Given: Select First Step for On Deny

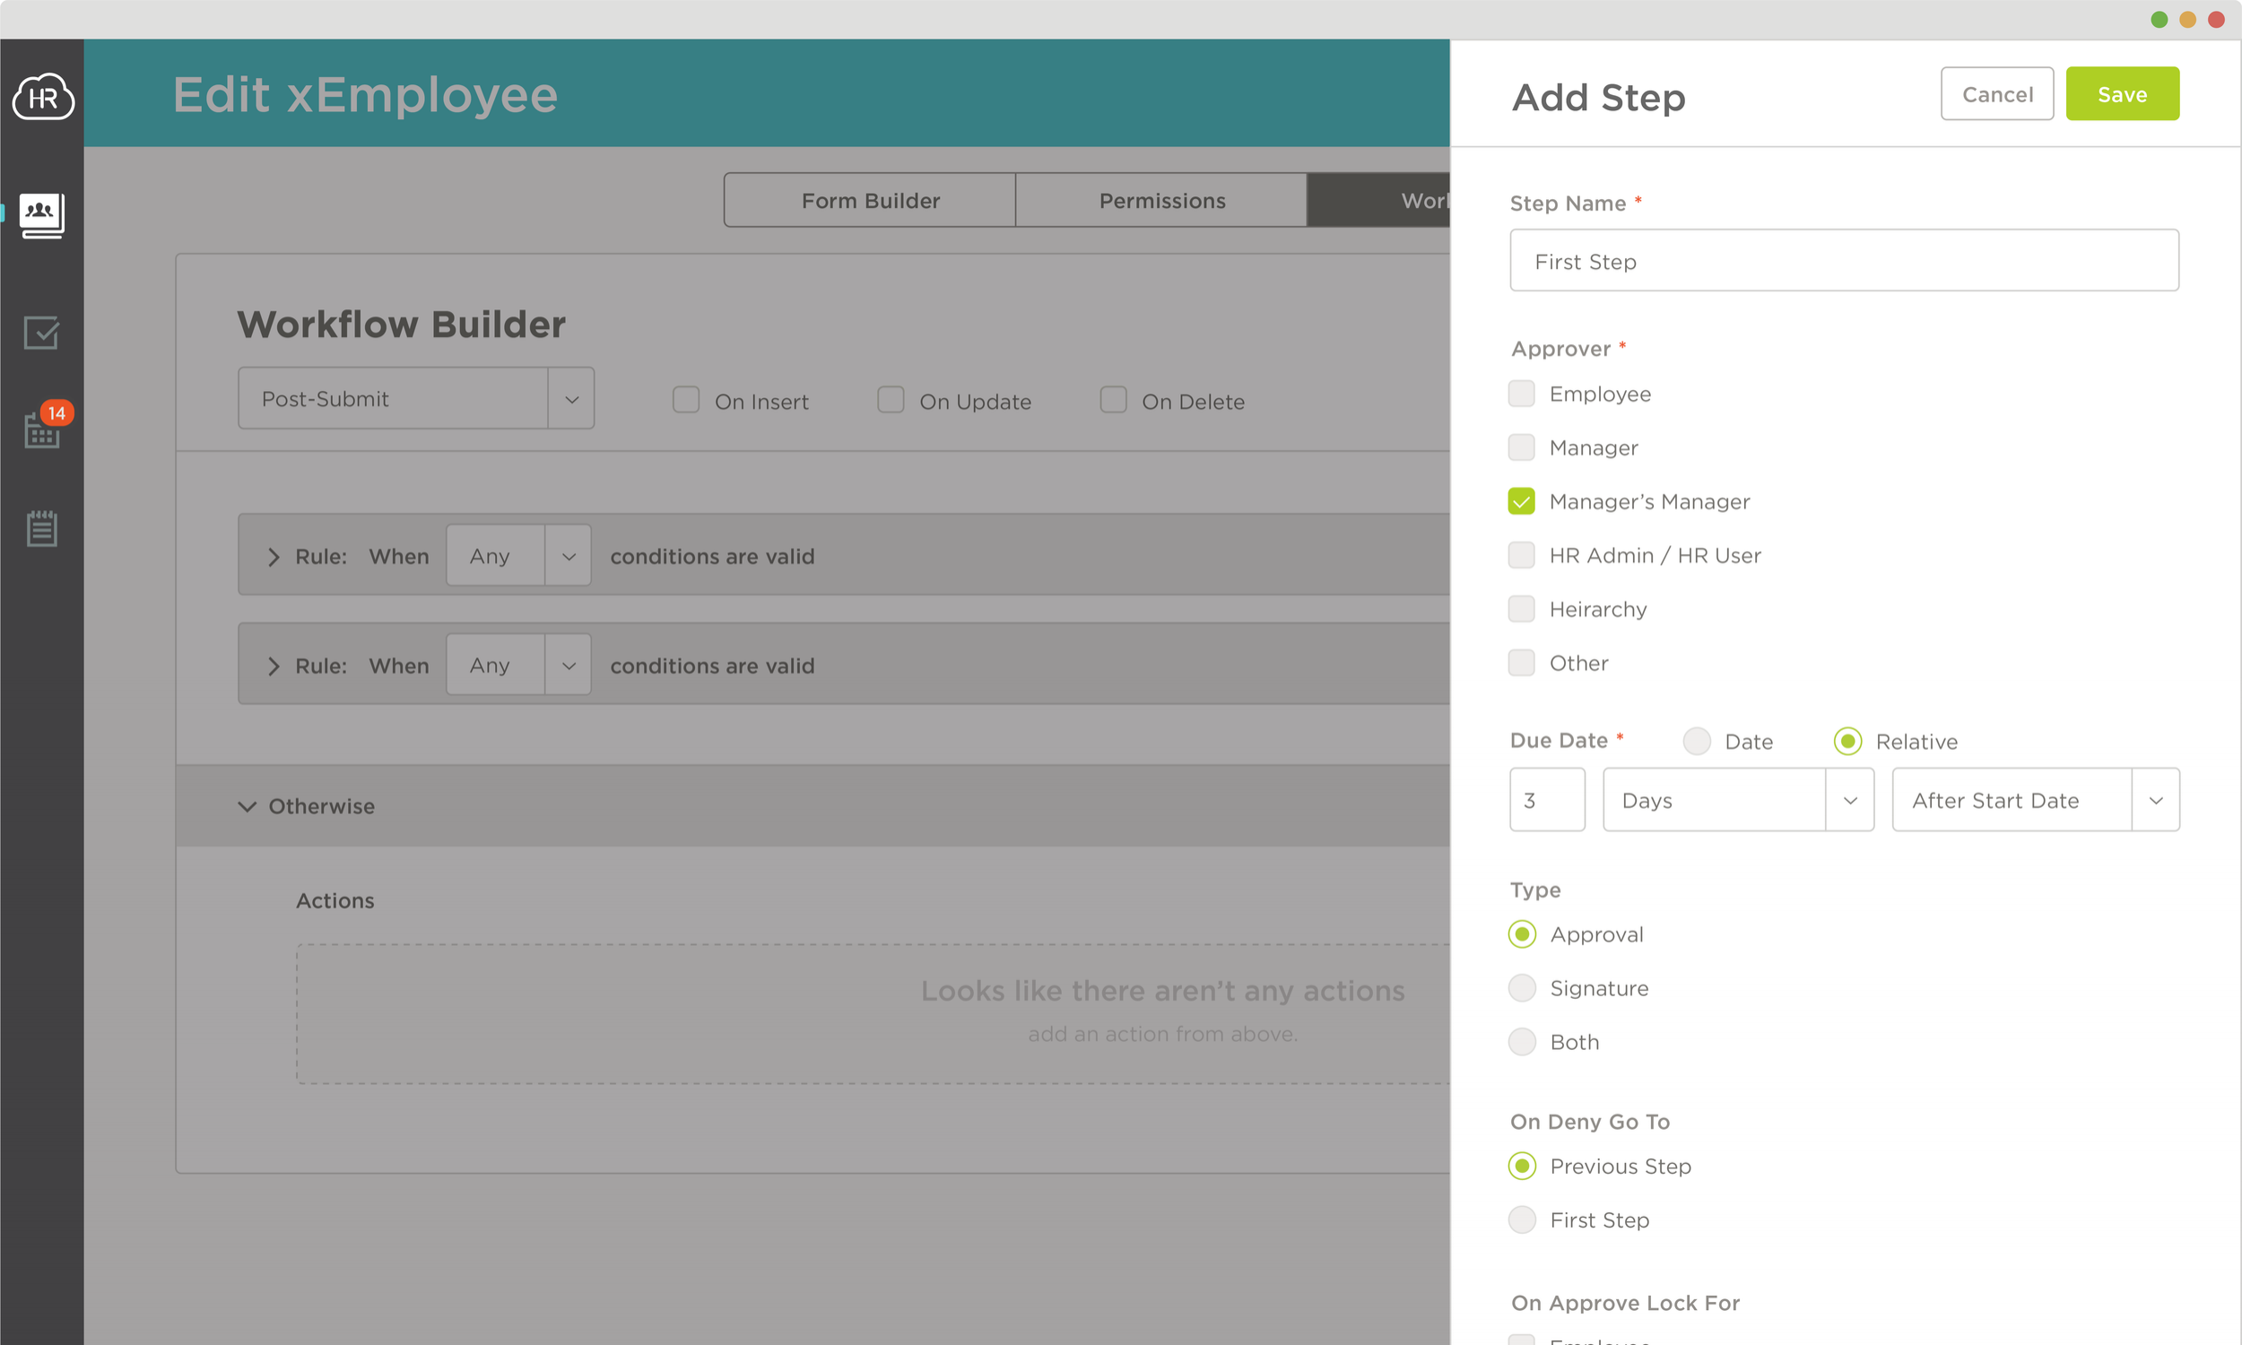Looking at the screenshot, I should point(1523,1220).
